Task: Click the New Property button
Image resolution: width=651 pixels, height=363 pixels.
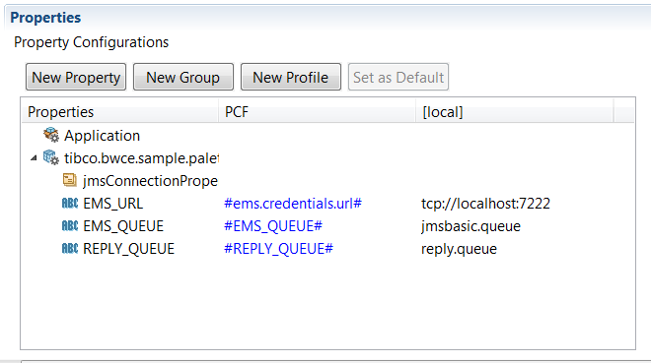Action: point(76,77)
